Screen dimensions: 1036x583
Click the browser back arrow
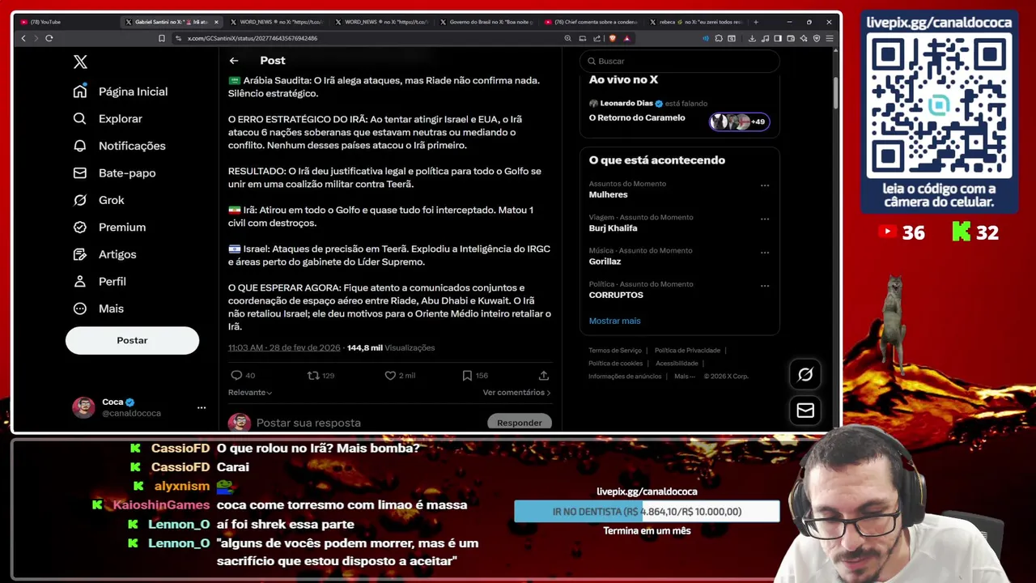click(23, 38)
